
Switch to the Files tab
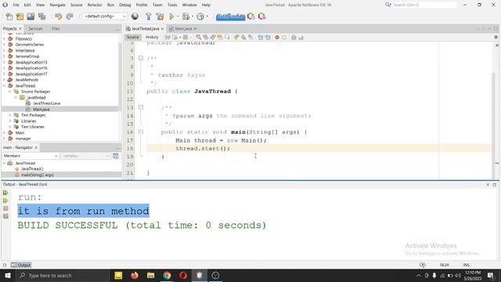[x=56, y=28]
